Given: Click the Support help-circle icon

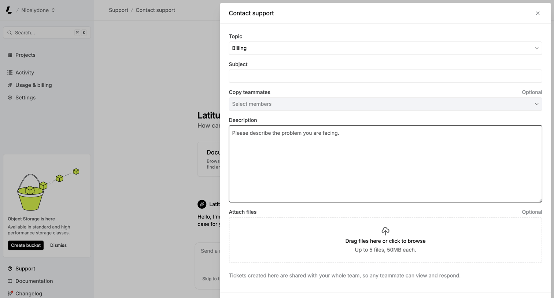Looking at the screenshot, I should 10,268.
